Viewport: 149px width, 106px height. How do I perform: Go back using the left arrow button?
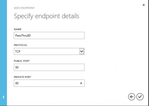tap(131, 97)
